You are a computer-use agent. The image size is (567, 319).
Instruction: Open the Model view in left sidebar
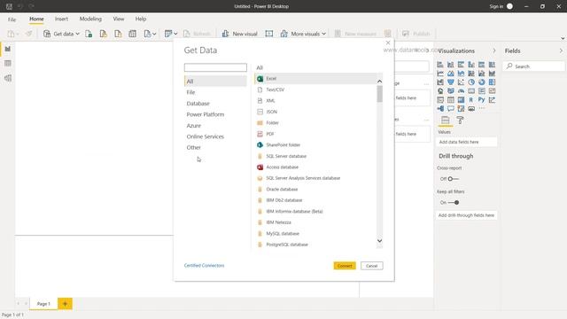pos(8,78)
